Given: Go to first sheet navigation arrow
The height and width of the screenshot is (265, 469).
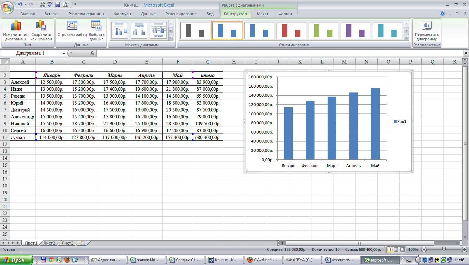Looking at the screenshot, I should coord(4,243).
